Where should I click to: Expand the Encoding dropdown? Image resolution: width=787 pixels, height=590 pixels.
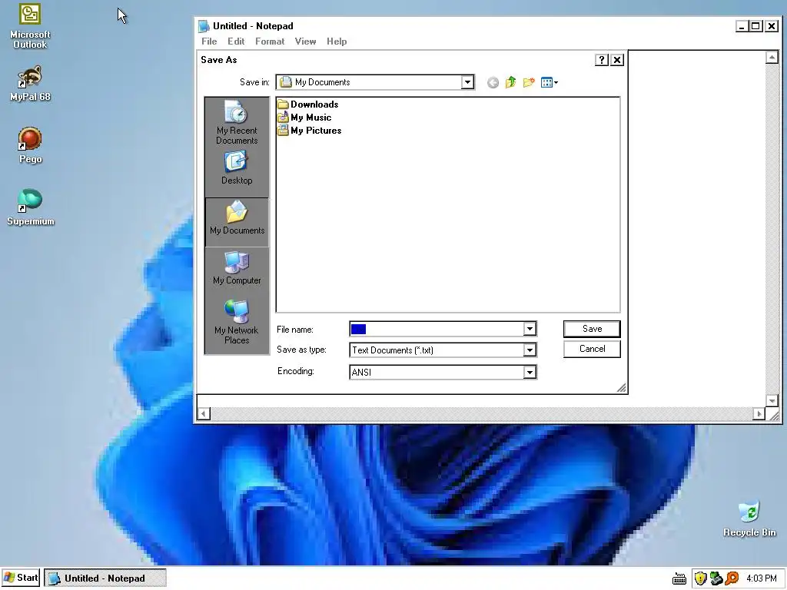[x=530, y=373]
